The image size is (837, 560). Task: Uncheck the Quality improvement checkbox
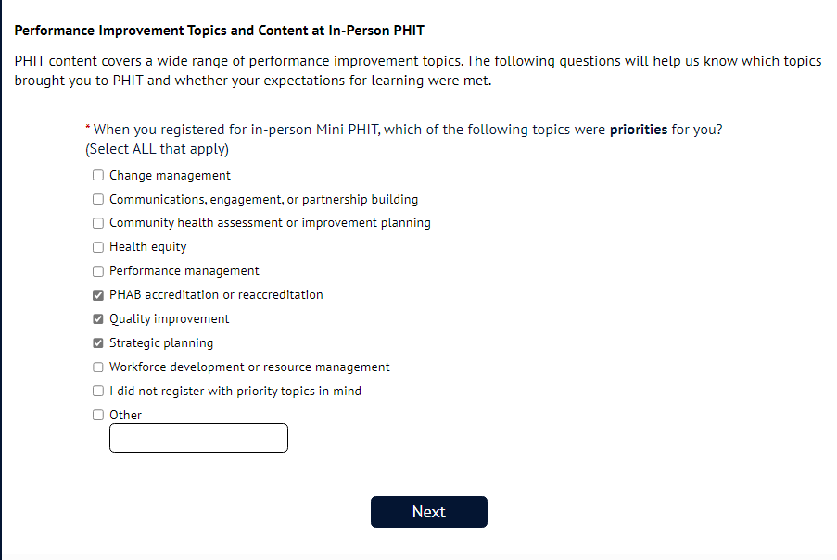(x=98, y=319)
